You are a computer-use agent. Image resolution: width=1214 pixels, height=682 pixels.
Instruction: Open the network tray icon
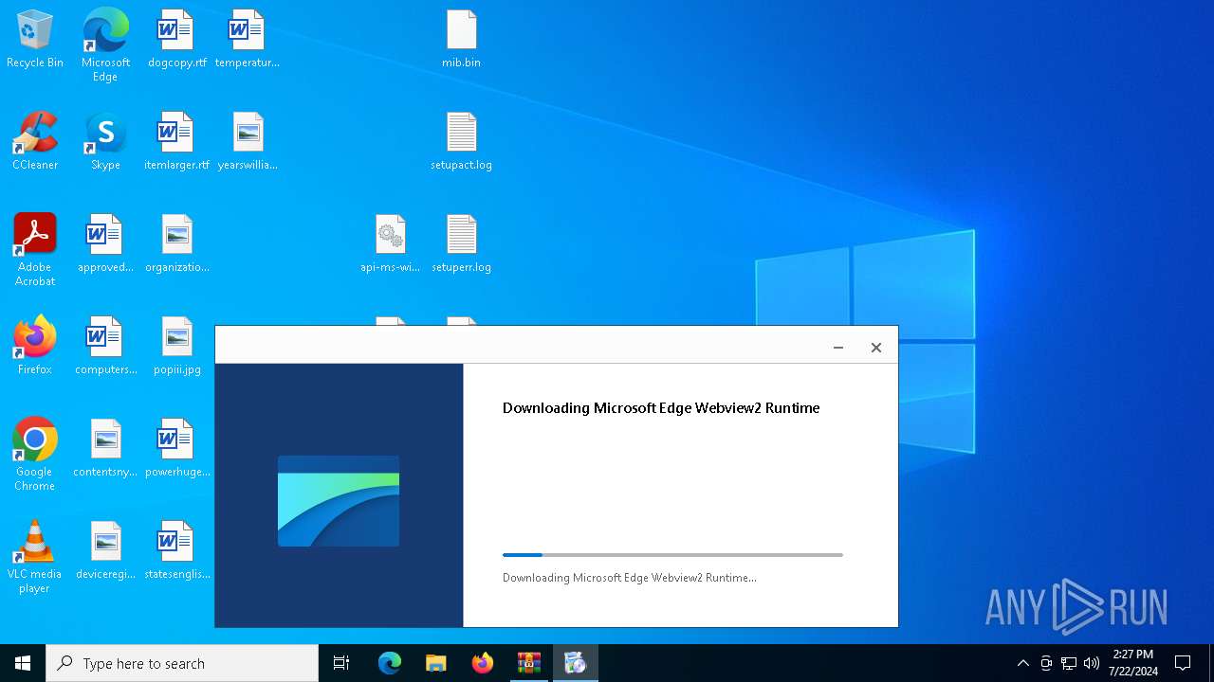click(x=1069, y=663)
